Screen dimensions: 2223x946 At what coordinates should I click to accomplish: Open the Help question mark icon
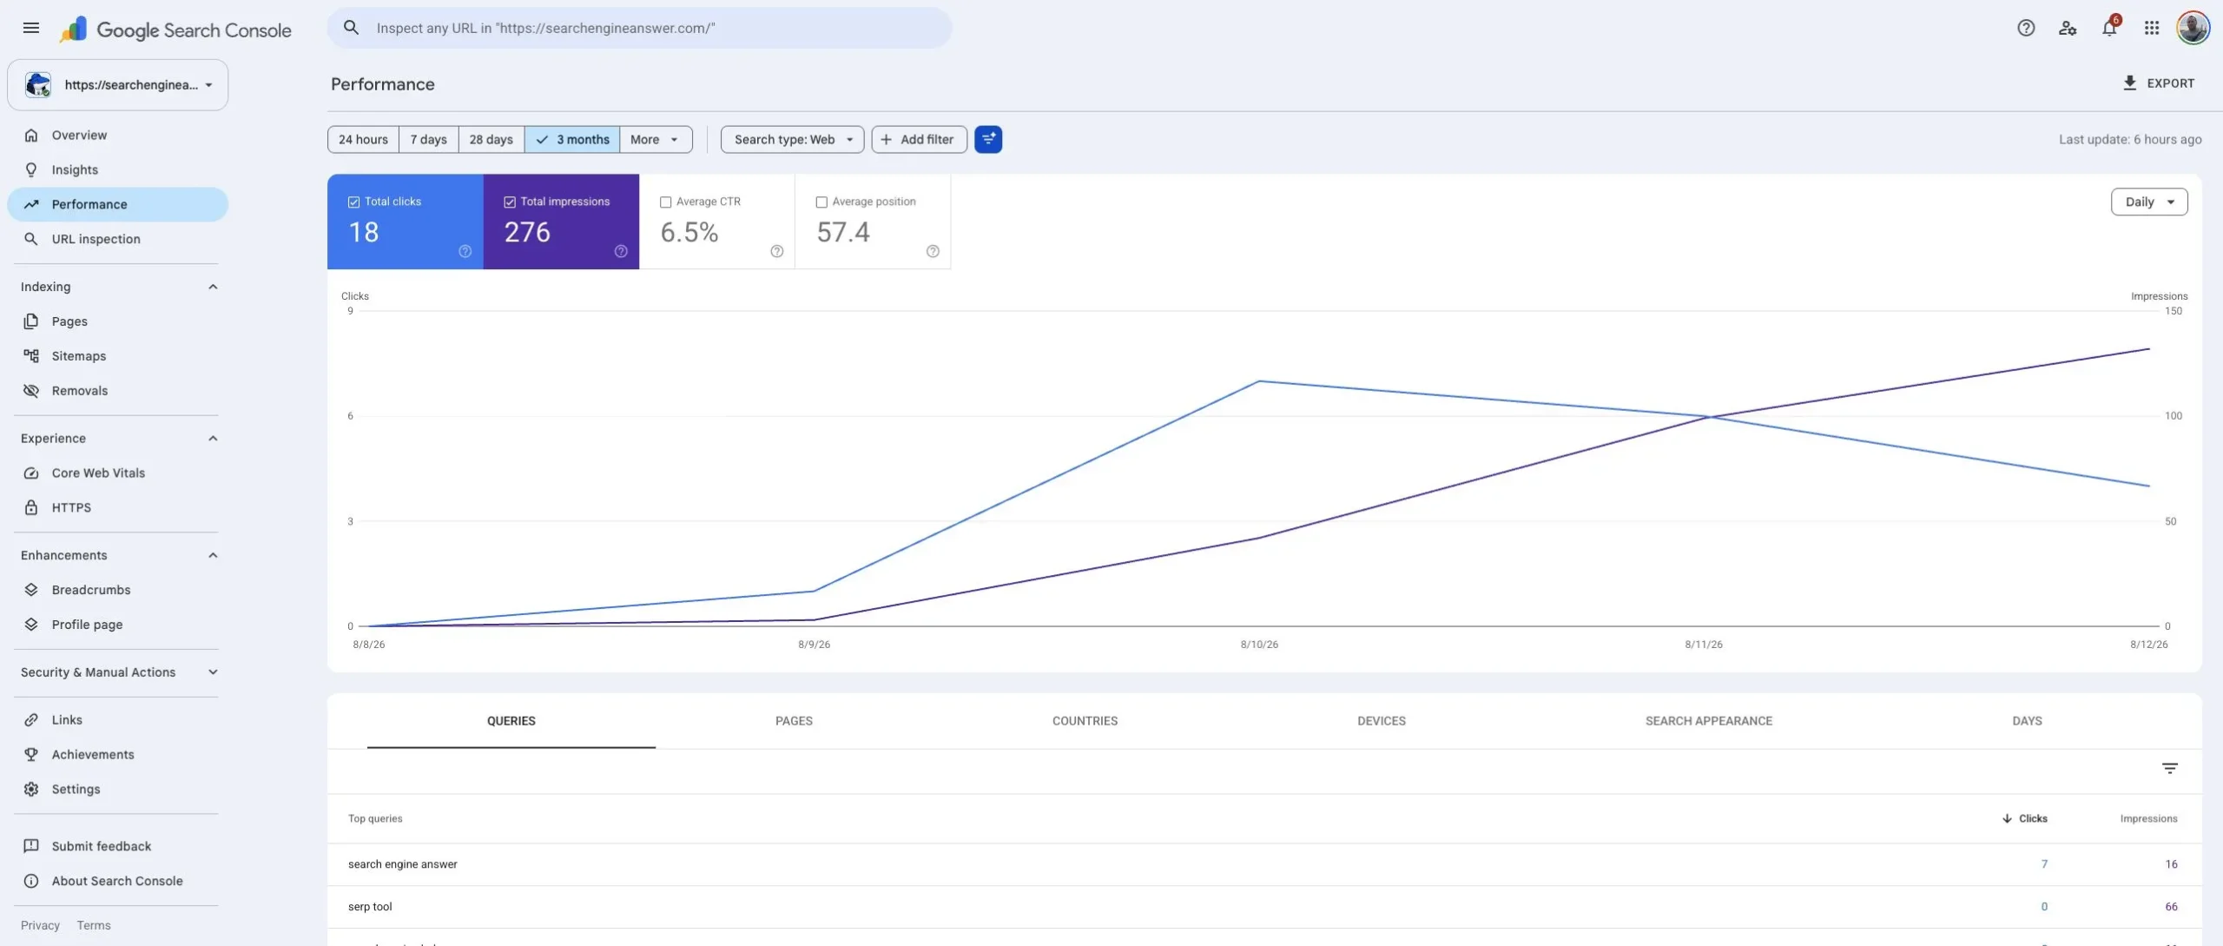pos(2026,28)
